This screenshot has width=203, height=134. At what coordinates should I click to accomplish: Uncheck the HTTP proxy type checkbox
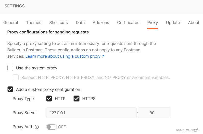point(49,99)
